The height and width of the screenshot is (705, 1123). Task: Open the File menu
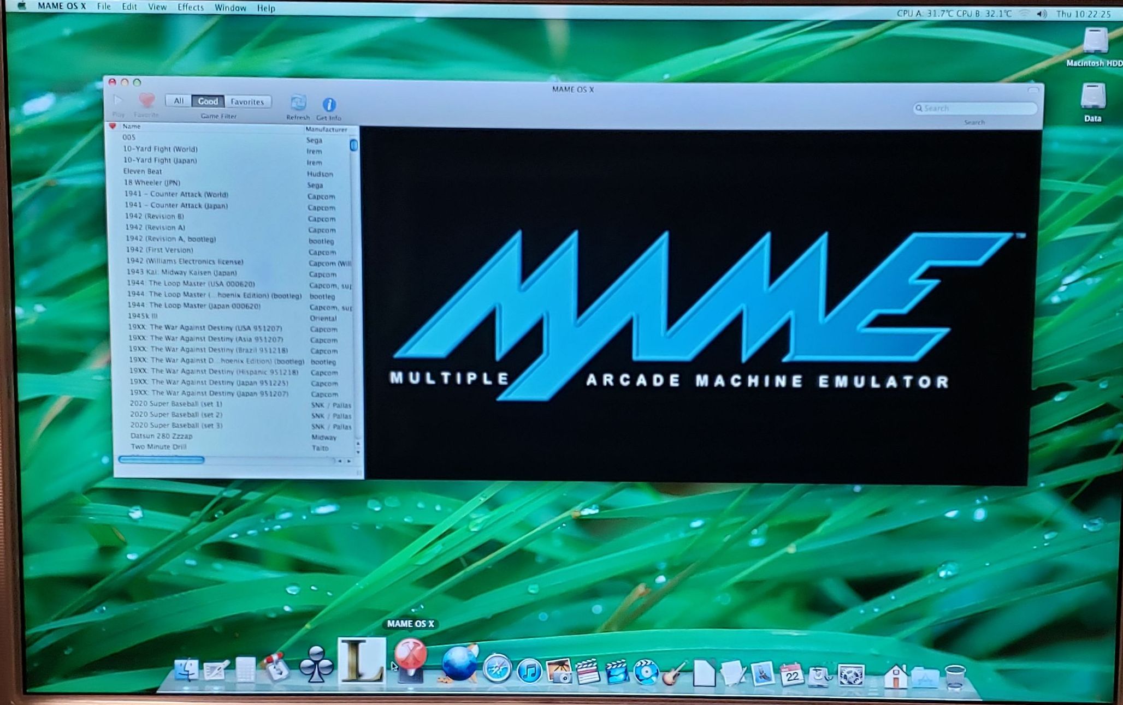[x=104, y=7]
